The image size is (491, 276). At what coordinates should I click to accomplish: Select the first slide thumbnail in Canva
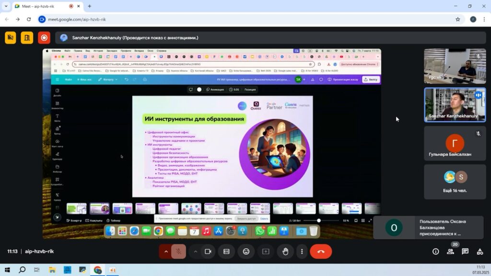coord(76,208)
